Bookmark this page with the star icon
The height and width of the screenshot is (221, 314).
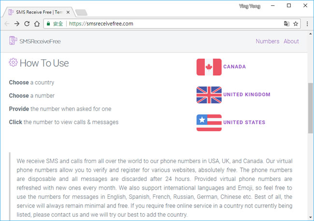point(296,24)
